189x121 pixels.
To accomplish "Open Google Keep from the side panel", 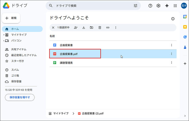I will pos(185,27).
